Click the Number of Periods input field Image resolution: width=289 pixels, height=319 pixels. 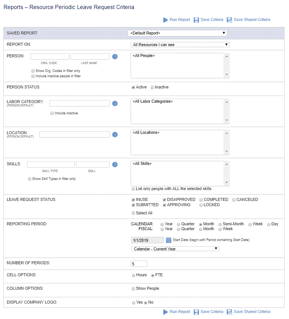(x=139, y=264)
